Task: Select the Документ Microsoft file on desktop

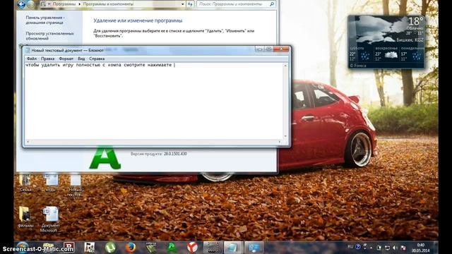Action: (51, 219)
